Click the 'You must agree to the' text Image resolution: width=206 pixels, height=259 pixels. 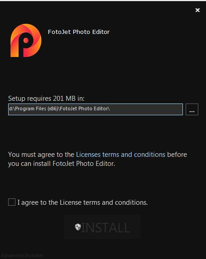(41, 155)
